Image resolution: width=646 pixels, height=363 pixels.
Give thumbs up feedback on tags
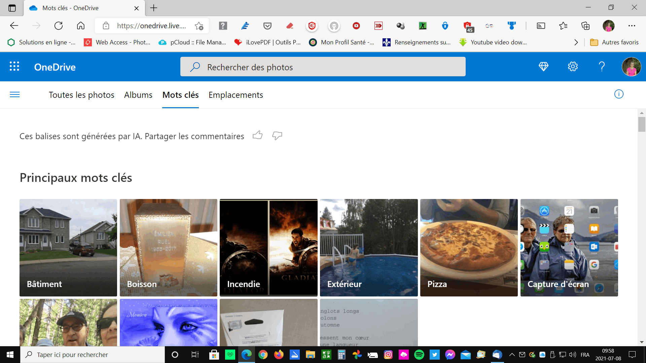pyautogui.click(x=258, y=135)
